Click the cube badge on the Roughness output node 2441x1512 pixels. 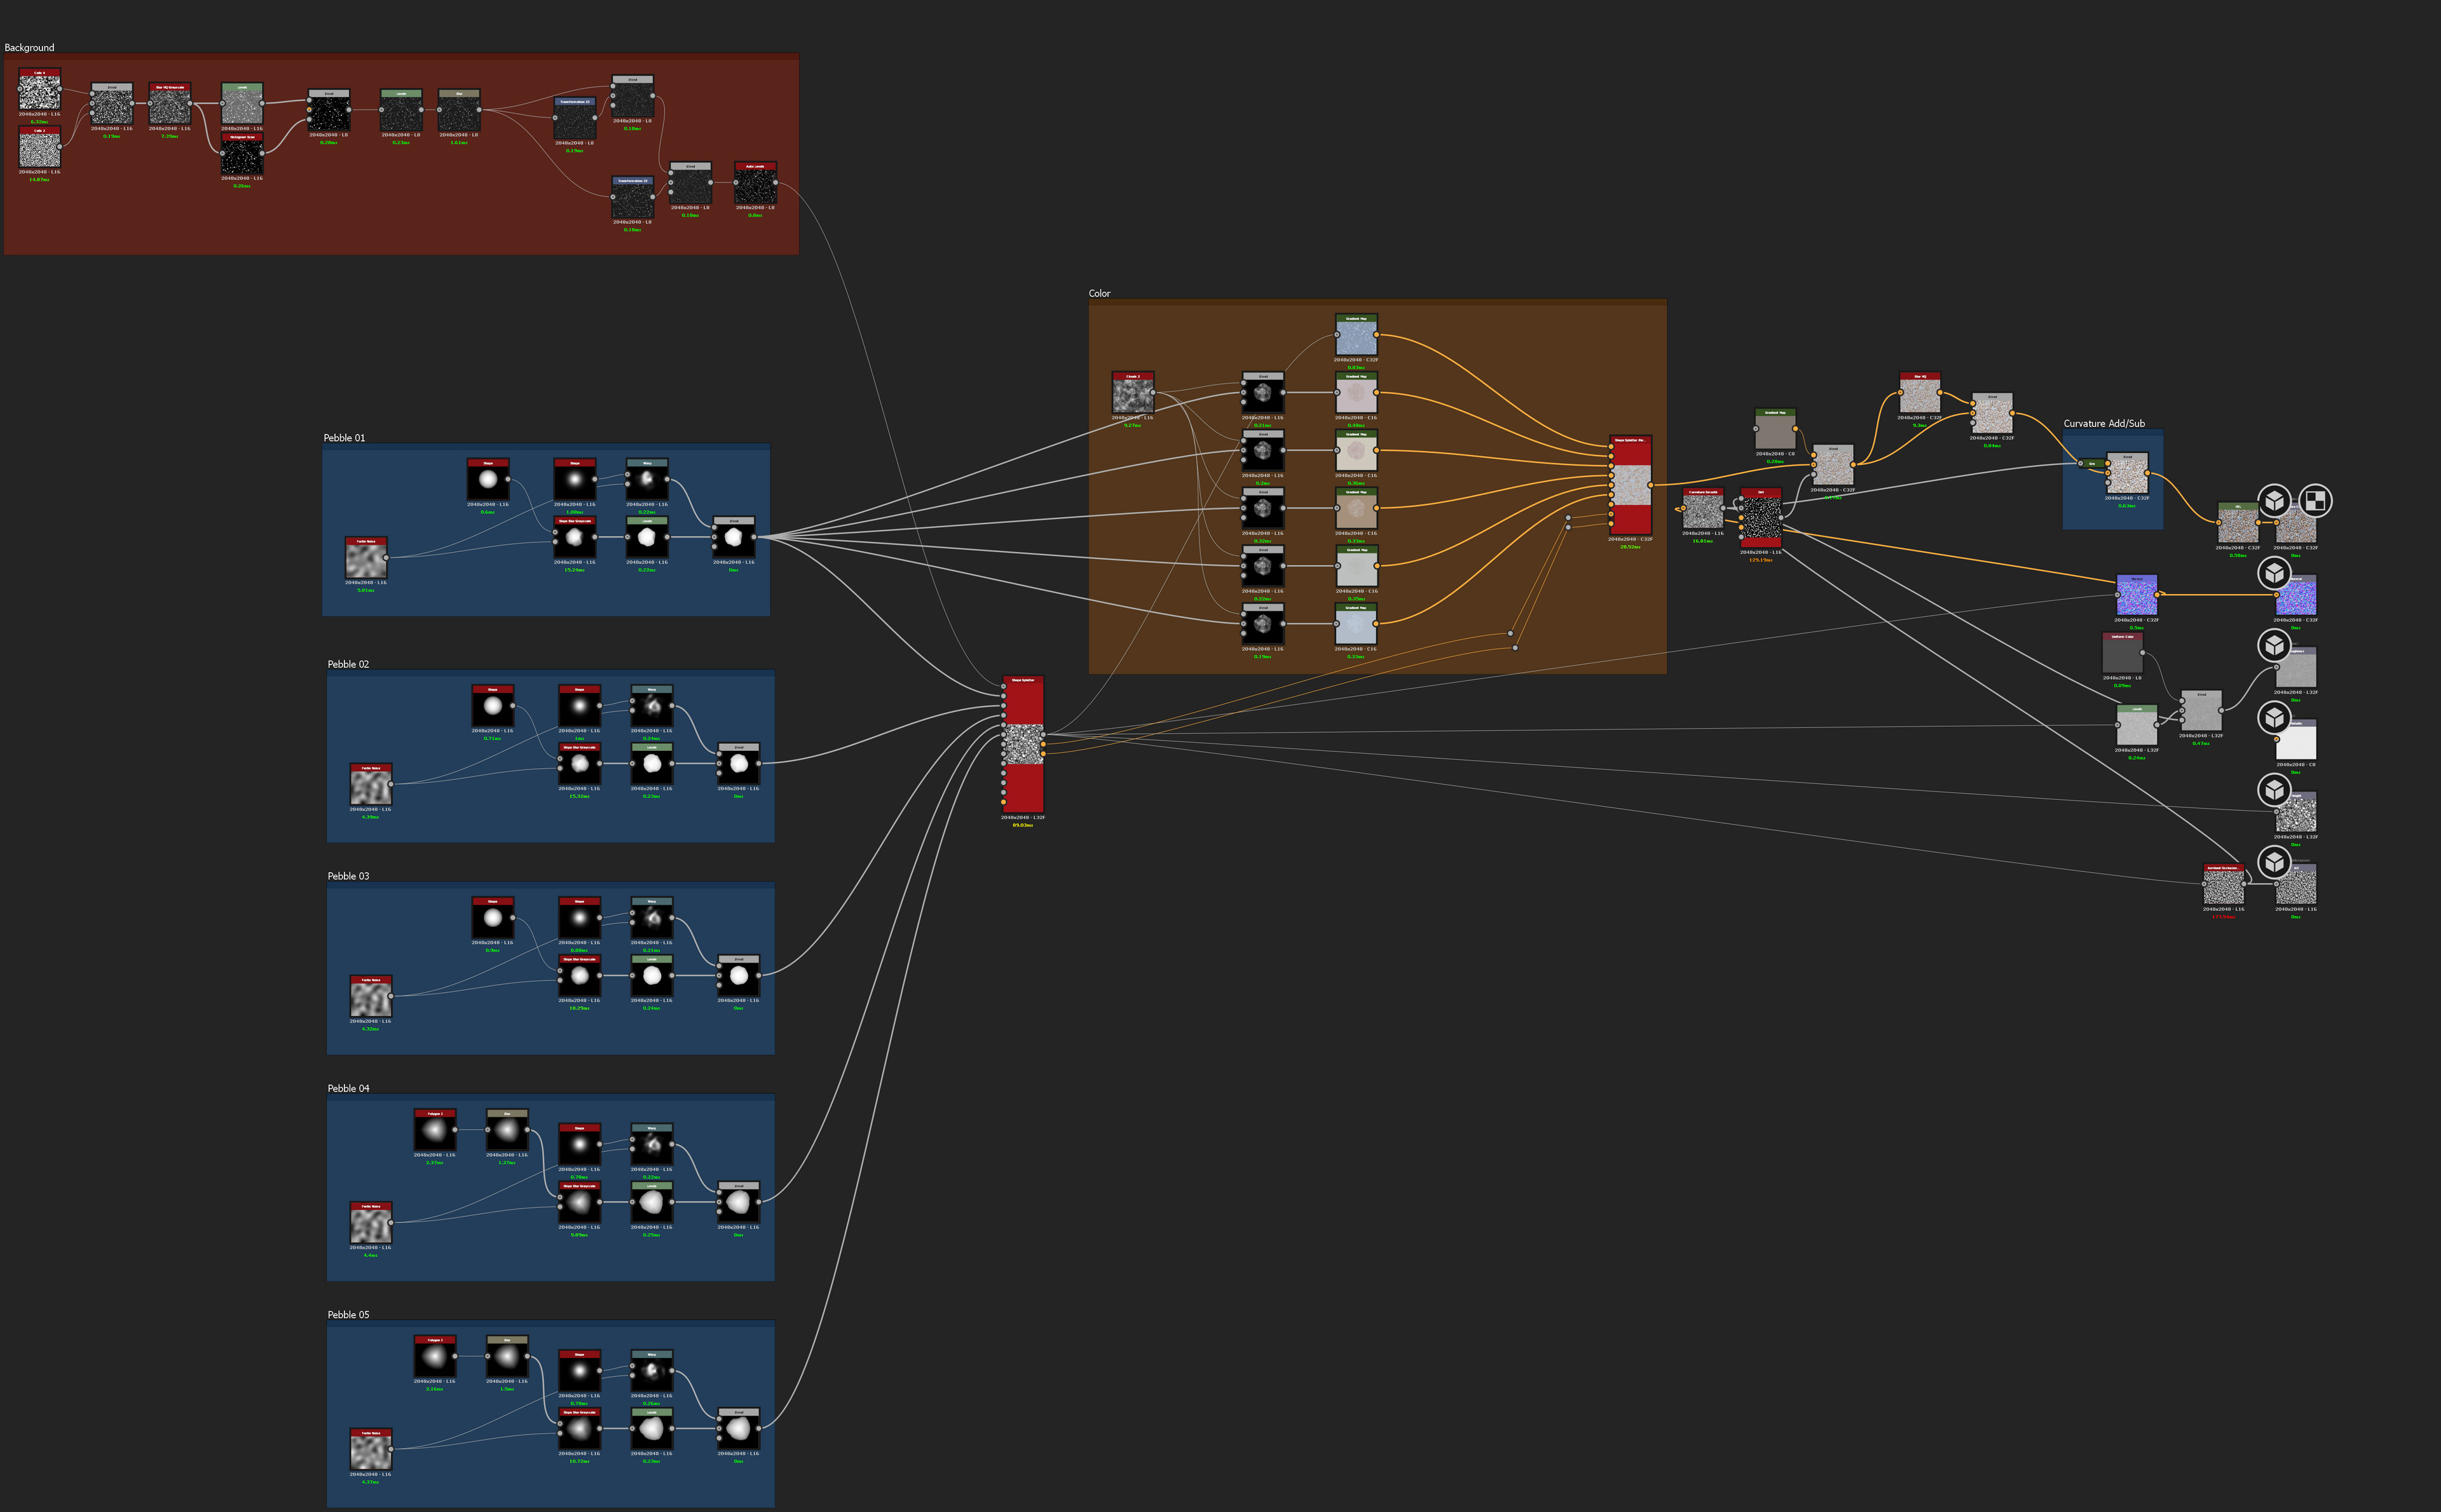[2274, 645]
